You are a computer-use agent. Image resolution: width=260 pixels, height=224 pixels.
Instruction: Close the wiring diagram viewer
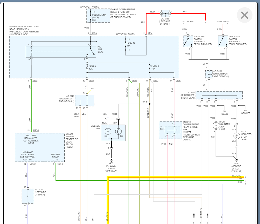[x=244, y=15]
